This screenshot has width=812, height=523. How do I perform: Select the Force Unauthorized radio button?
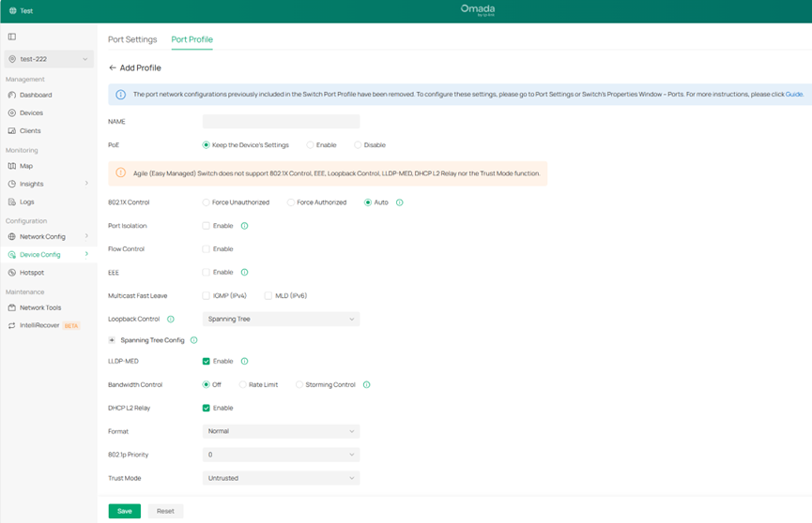point(207,202)
